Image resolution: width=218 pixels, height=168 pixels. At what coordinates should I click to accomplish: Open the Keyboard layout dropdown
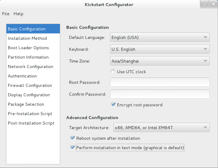(x=160, y=49)
